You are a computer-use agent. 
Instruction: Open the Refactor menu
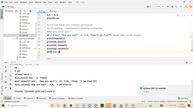[38, 2]
